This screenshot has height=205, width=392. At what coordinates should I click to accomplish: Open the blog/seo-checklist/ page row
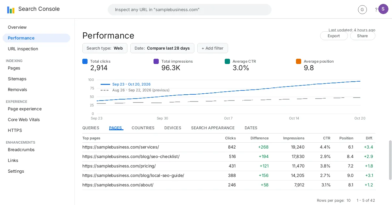tap(229, 157)
